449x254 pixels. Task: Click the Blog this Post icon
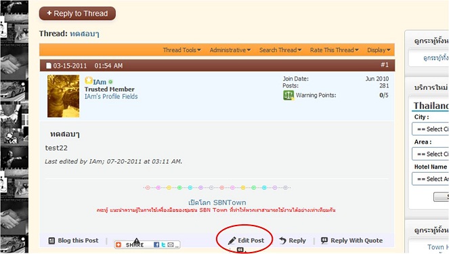pyautogui.click(x=51, y=240)
